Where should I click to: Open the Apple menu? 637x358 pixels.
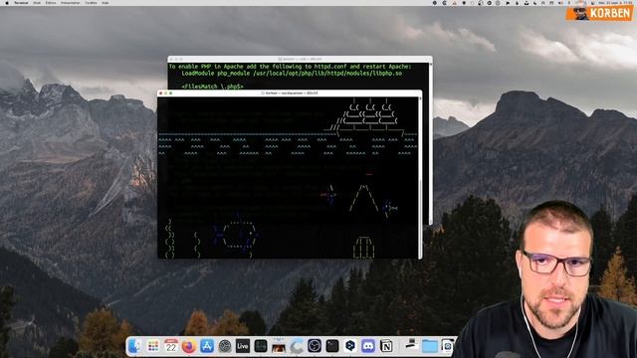click(x=7, y=3)
